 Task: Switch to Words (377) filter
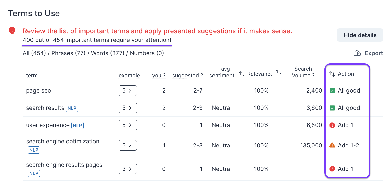click(x=108, y=53)
